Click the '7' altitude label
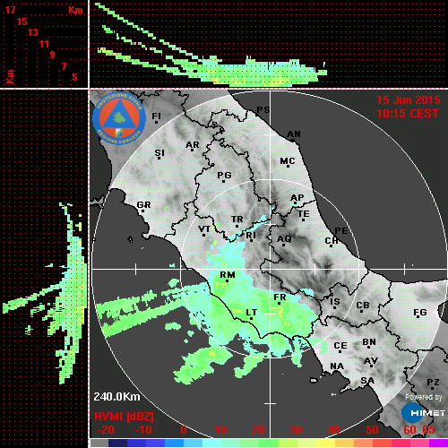This screenshot has height=448, width=448. pyautogui.click(x=64, y=66)
